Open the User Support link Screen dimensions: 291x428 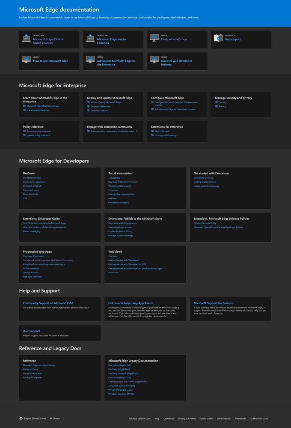[31, 331]
